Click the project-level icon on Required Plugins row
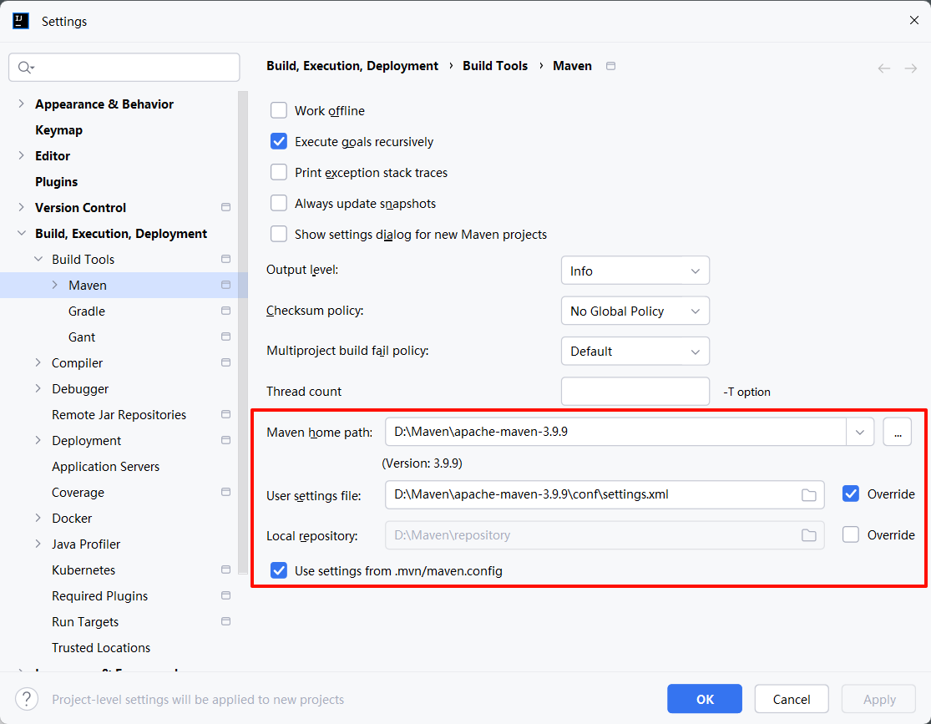Screen dimensions: 931x724 pos(225,595)
